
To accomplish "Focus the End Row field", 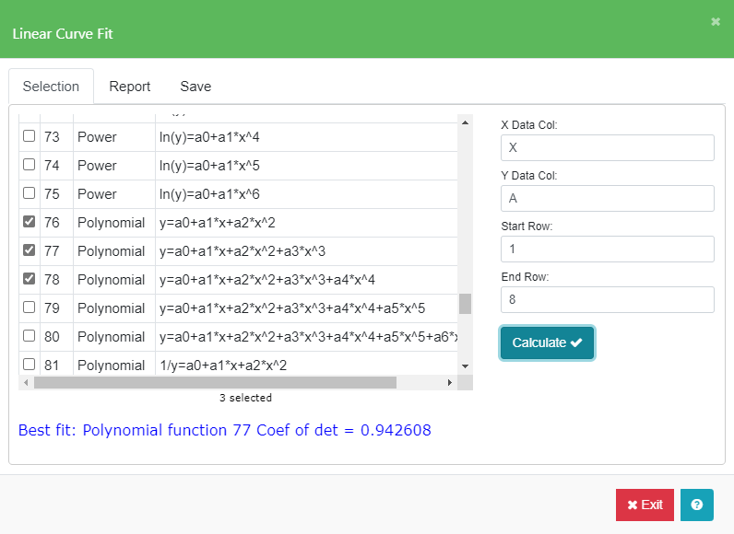I will click(x=607, y=300).
